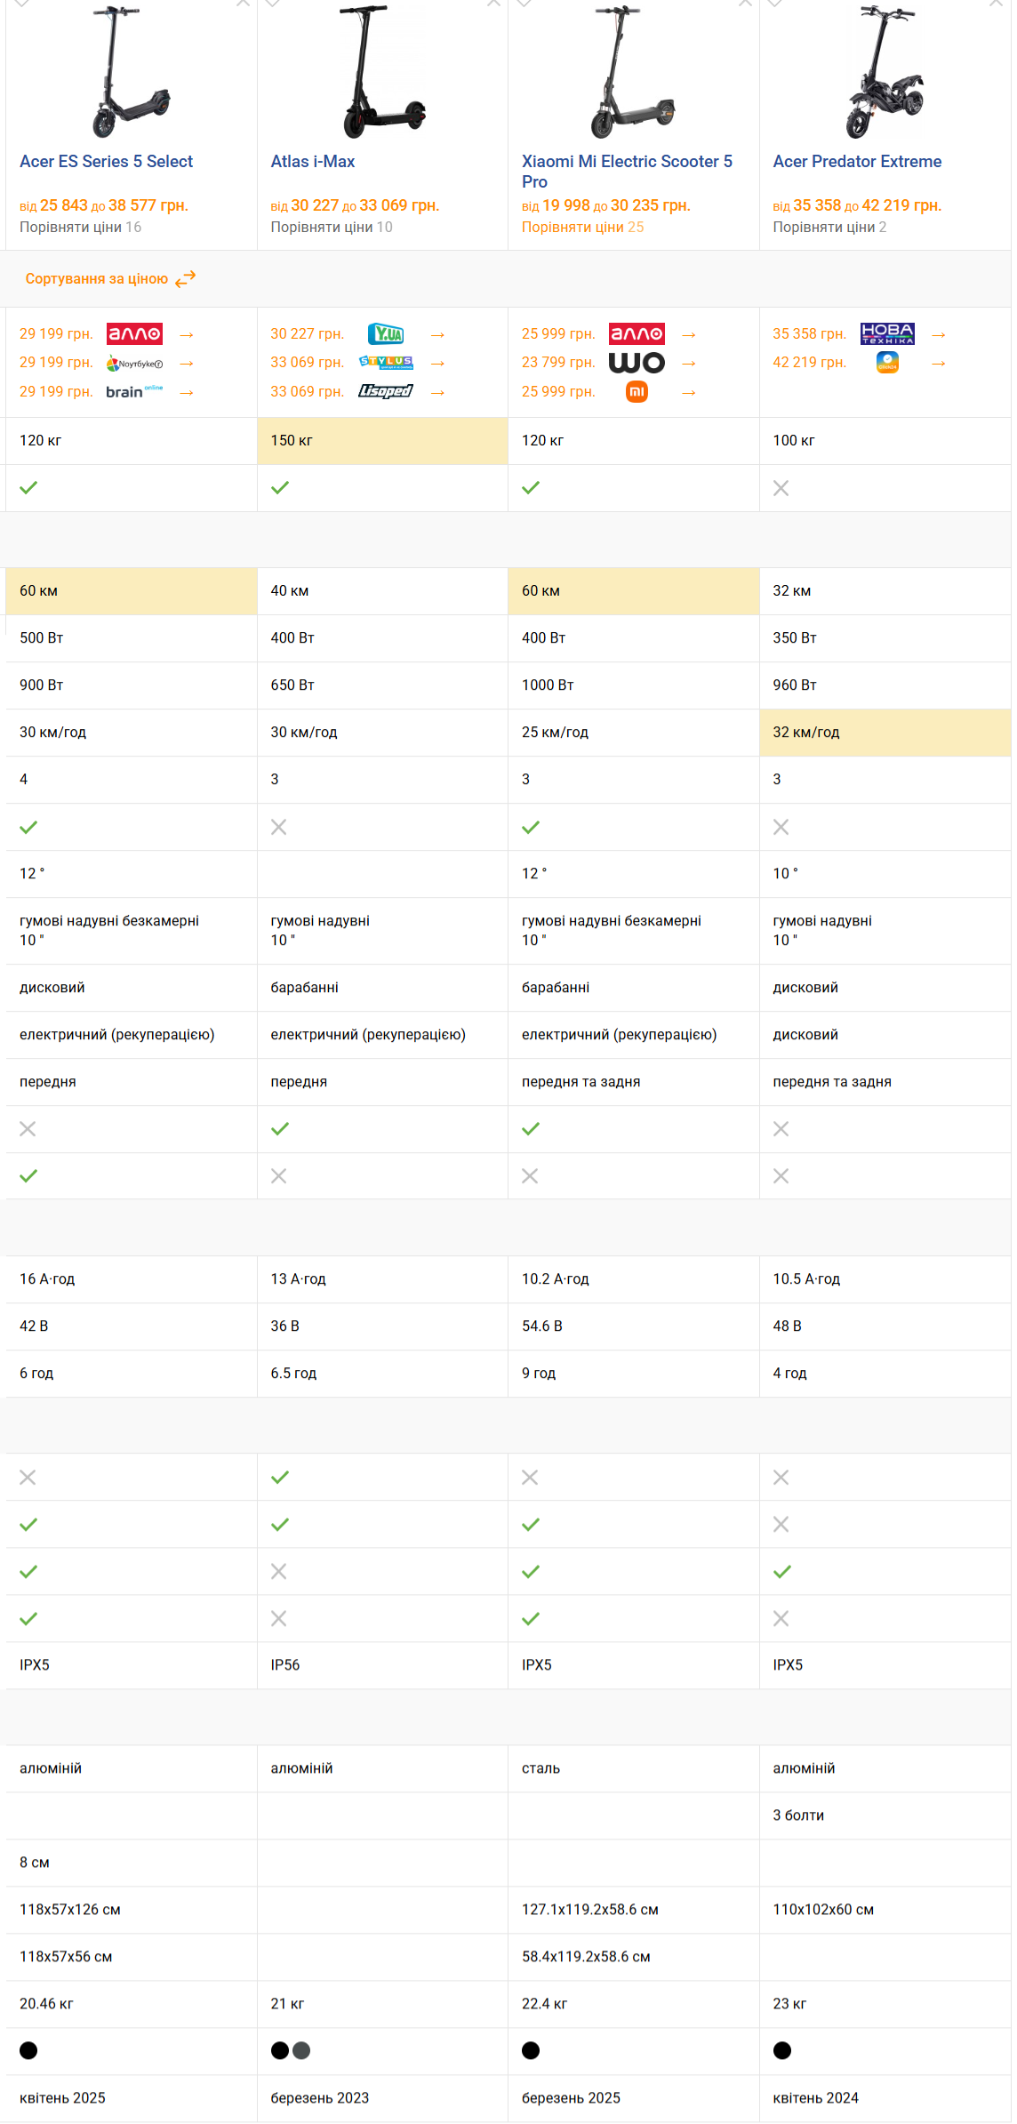Click the price range 25 843 – 38 577 грн.
Viewport: 1017px width, 2124px height.
[104, 205]
